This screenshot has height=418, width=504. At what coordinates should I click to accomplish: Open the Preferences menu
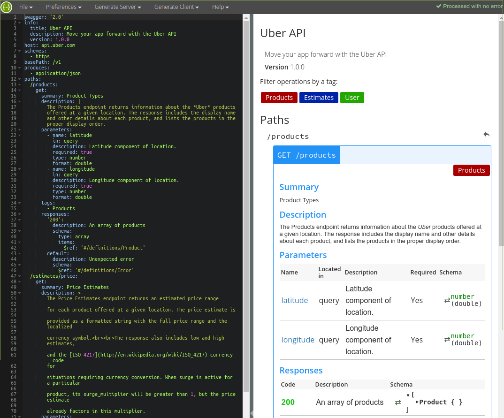[x=63, y=7]
